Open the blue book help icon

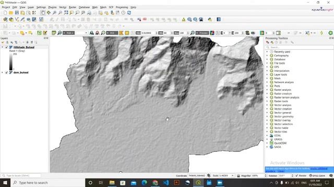pos(219,20)
